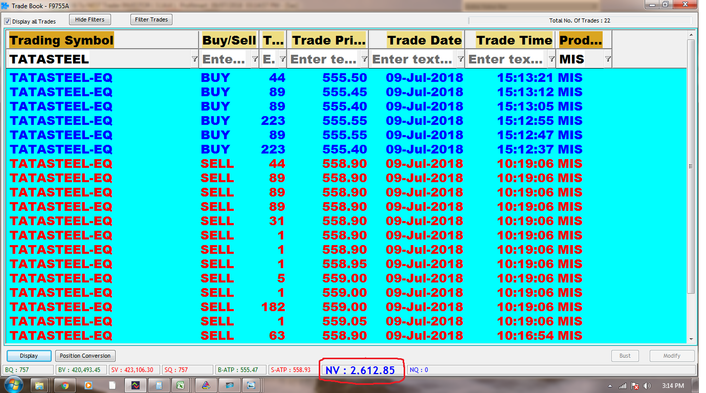
Task: Show hidden system tray icons
Action: (x=610, y=386)
